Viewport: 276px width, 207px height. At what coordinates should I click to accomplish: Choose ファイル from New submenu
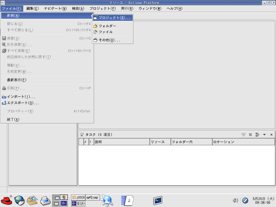pyautogui.click(x=113, y=32)
